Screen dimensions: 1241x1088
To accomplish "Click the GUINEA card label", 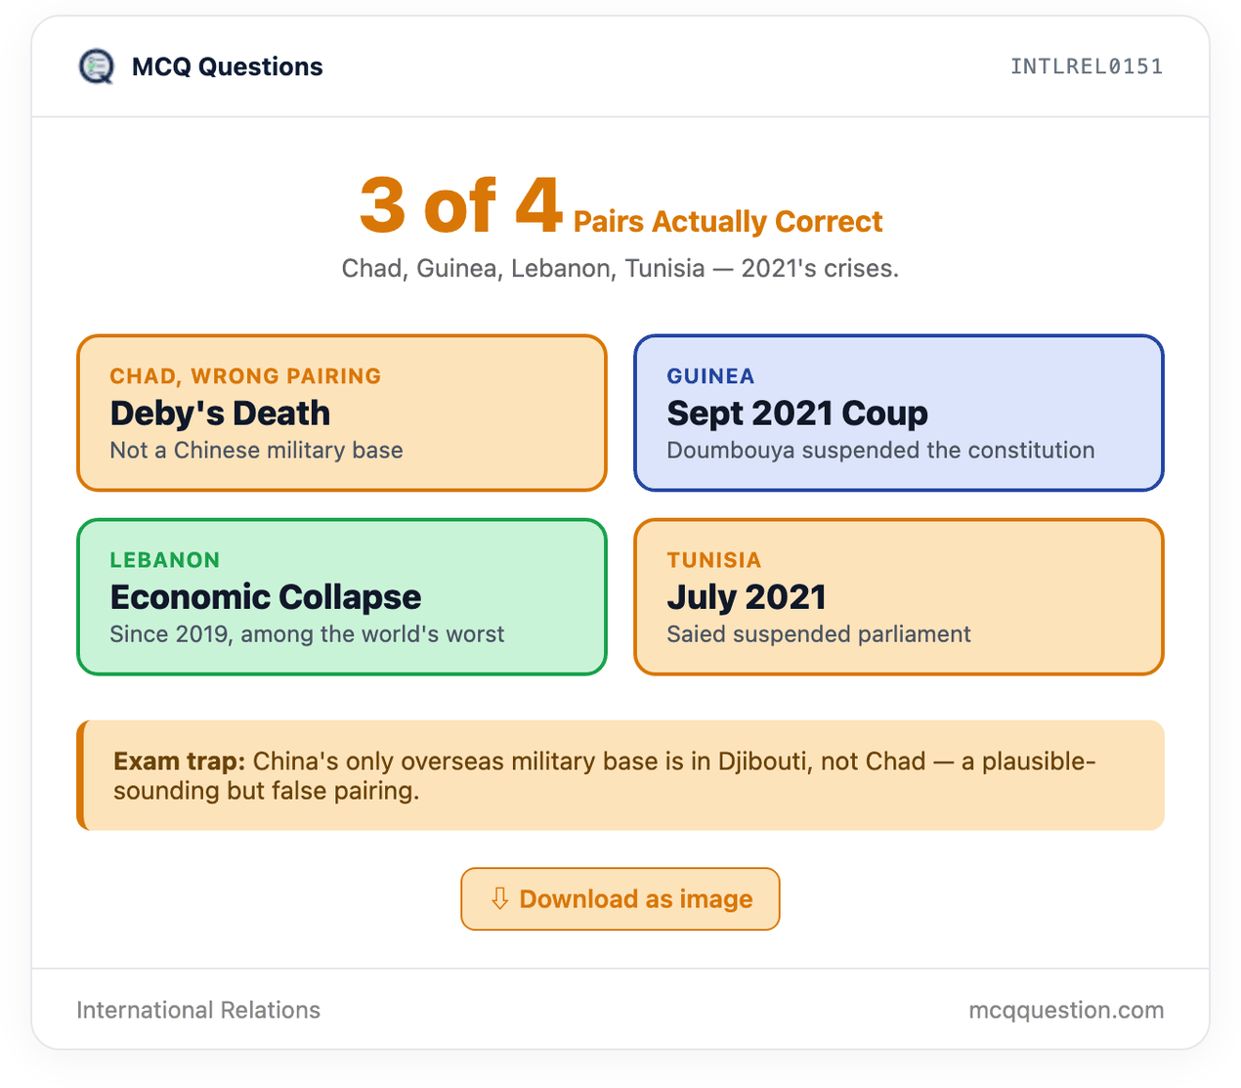I will [x=710, y=376].
